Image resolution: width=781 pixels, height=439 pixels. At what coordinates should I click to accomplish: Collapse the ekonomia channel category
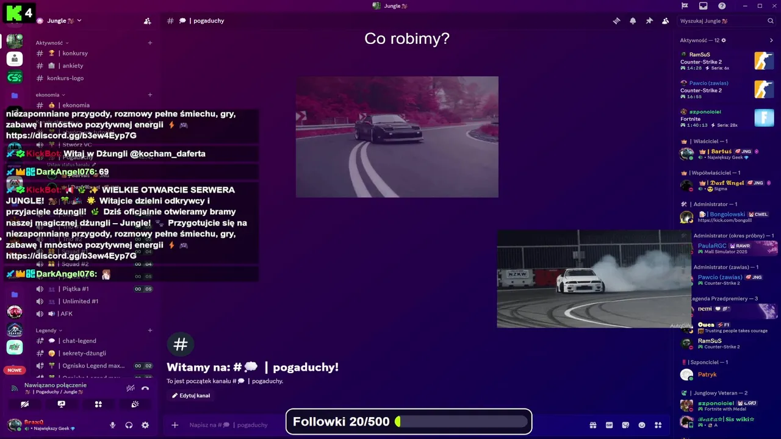pos(50,95)
